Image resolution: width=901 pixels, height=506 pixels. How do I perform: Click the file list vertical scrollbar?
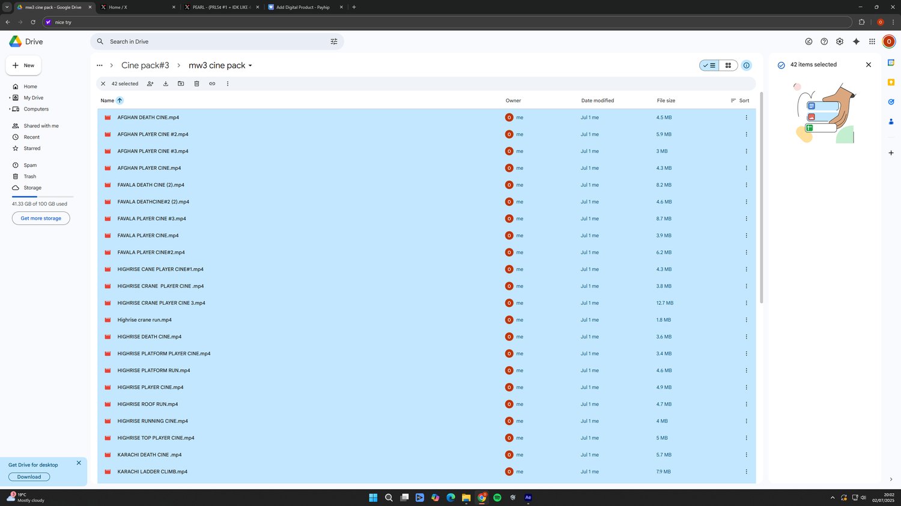[761, 198]
